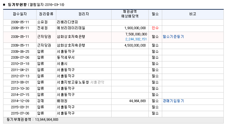
Task: Select the 권리종류 column header
Action: (x=46, y=14)
